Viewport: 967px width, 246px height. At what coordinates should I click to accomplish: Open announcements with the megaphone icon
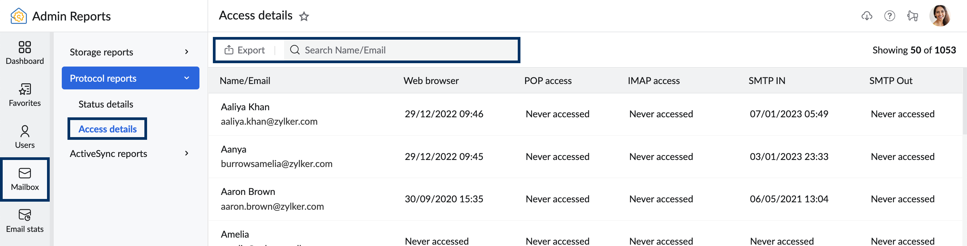point(913,16)
